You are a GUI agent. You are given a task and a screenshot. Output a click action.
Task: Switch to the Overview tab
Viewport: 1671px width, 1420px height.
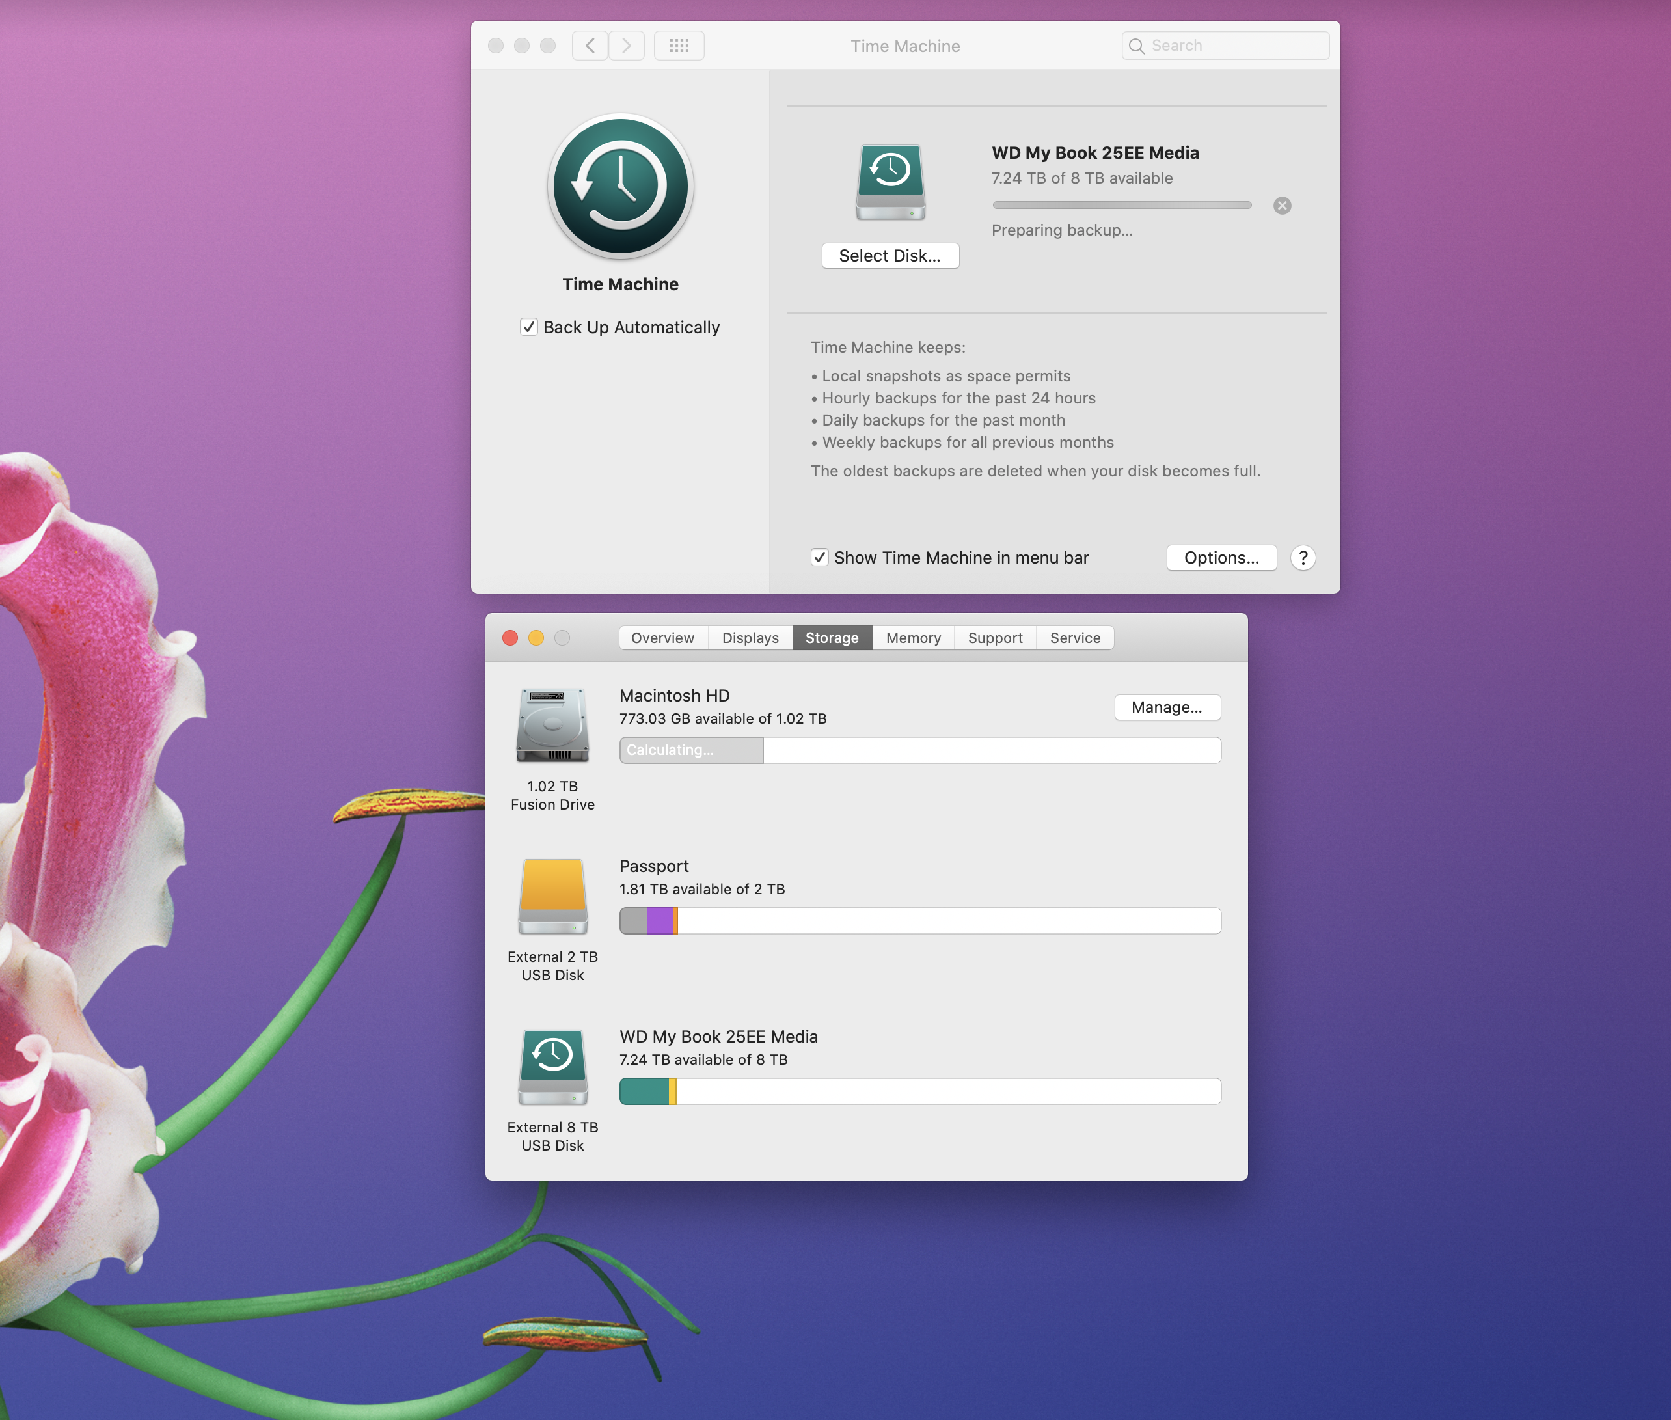click(662, 638)
